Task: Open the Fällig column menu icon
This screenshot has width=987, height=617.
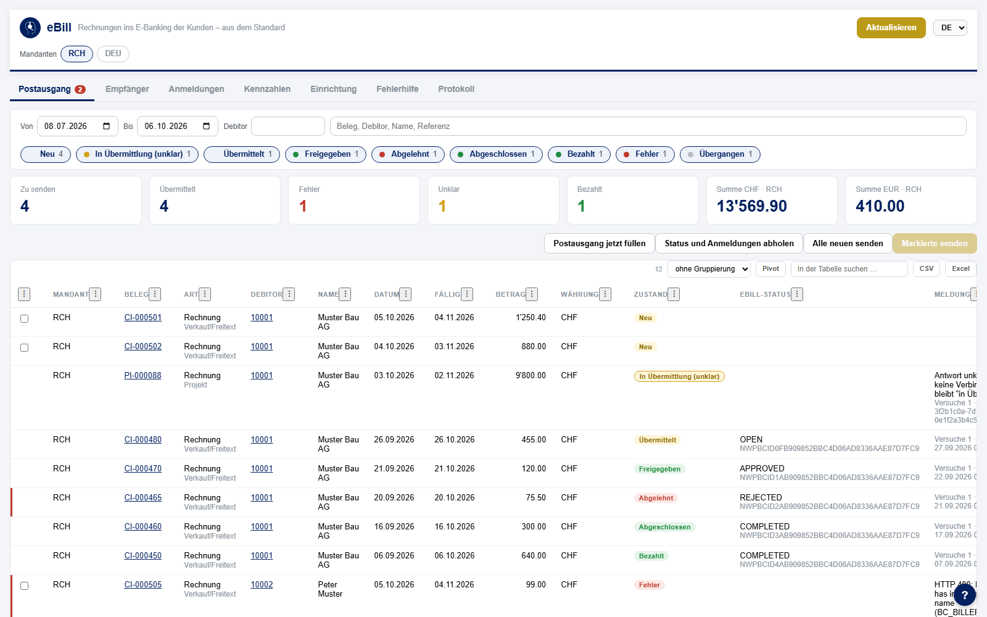Action: point(467,294)
